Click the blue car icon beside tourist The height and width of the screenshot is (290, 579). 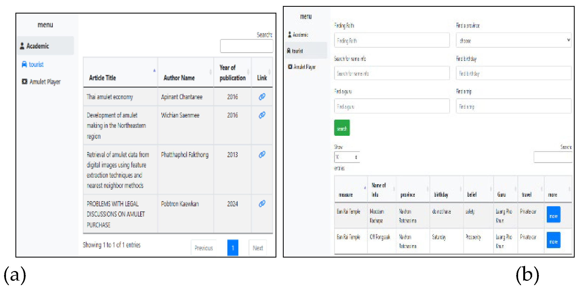click(x=24, y=64)
